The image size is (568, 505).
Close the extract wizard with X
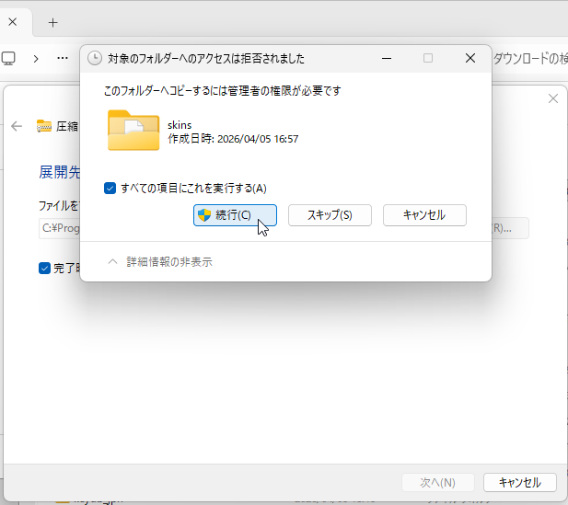(x=552, y=98)
